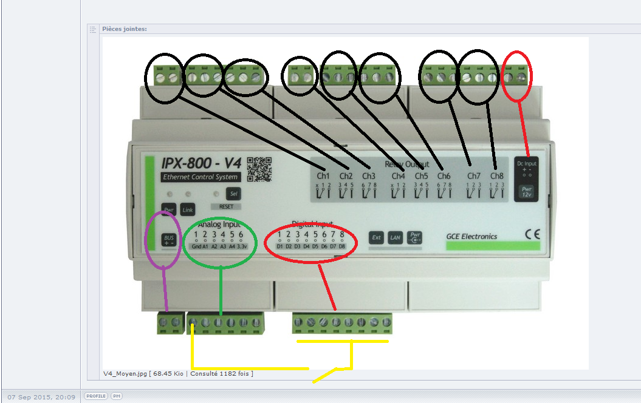Click the QR code on the IPX-800 image
Screen dimensions: 641x403
[x=259, y=169]
